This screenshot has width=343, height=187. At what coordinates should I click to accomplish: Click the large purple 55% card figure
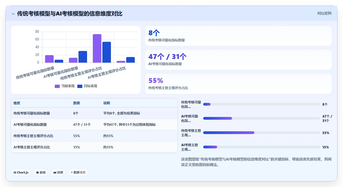[156, 81]
